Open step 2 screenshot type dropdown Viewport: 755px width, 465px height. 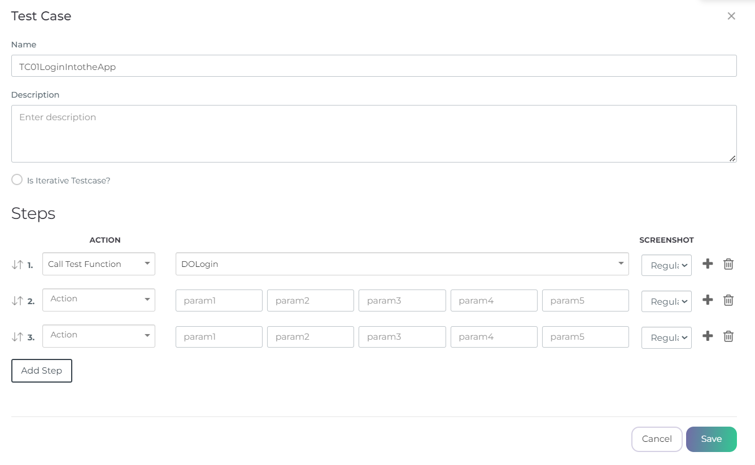tap(666, 301)
